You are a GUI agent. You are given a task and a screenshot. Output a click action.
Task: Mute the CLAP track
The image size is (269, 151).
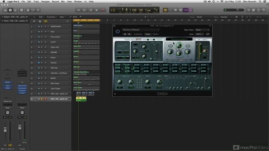coord(39,42)
